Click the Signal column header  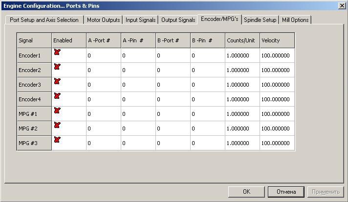click(34, 40)
